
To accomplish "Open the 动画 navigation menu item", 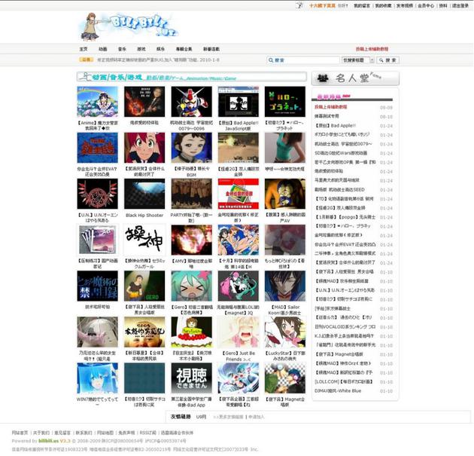I will coord(103,48).
